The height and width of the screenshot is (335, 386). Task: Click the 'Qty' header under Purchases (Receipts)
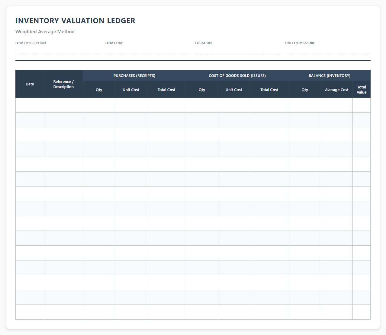click(99, 90)
